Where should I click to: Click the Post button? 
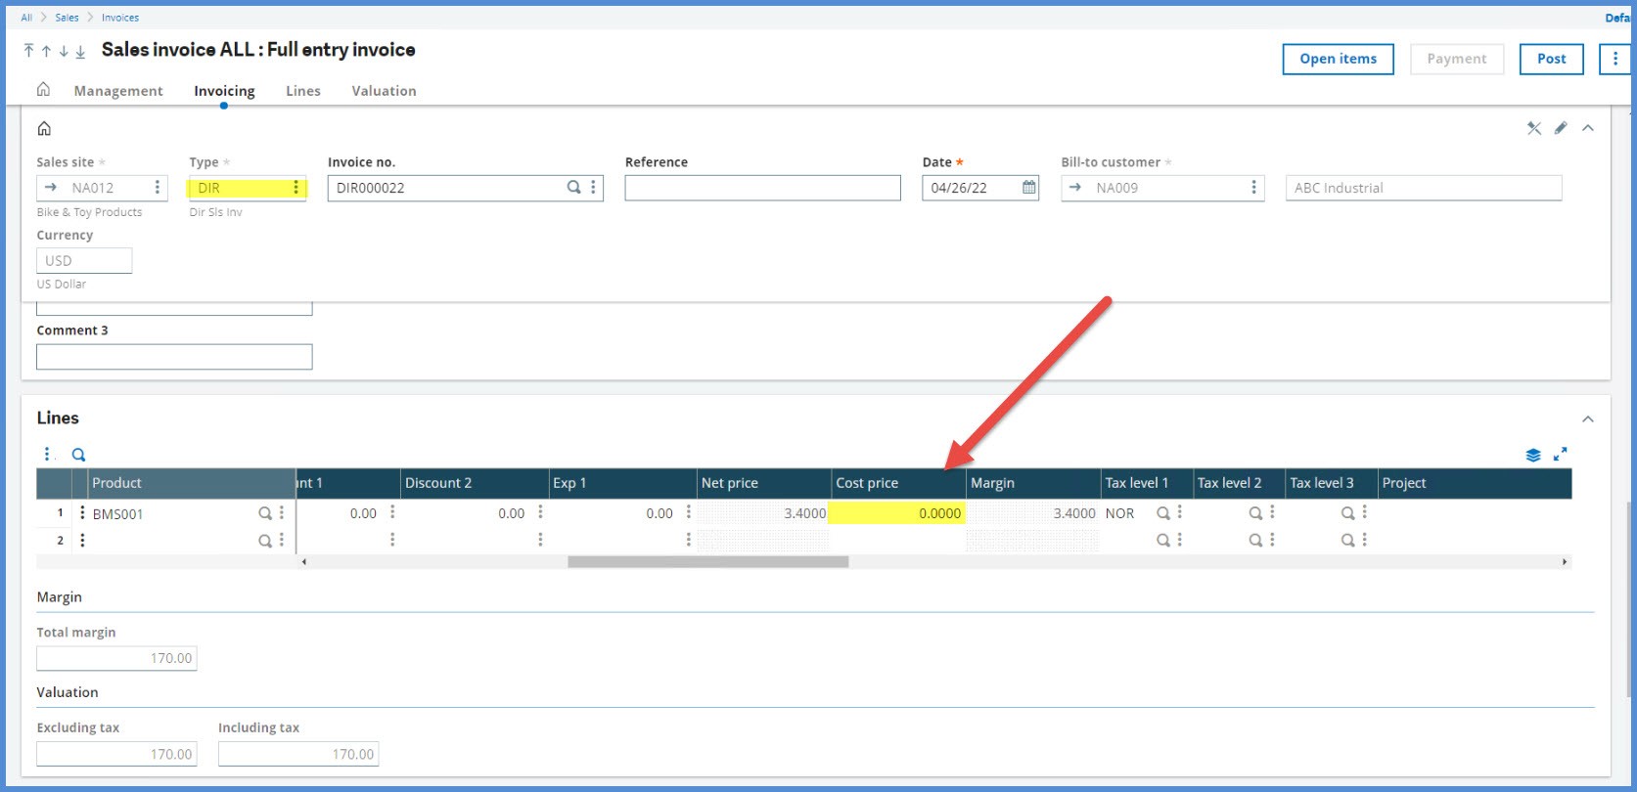(x=1551, y=59)
